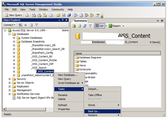
Task: Click the Name column header
Action: [117, 53]
